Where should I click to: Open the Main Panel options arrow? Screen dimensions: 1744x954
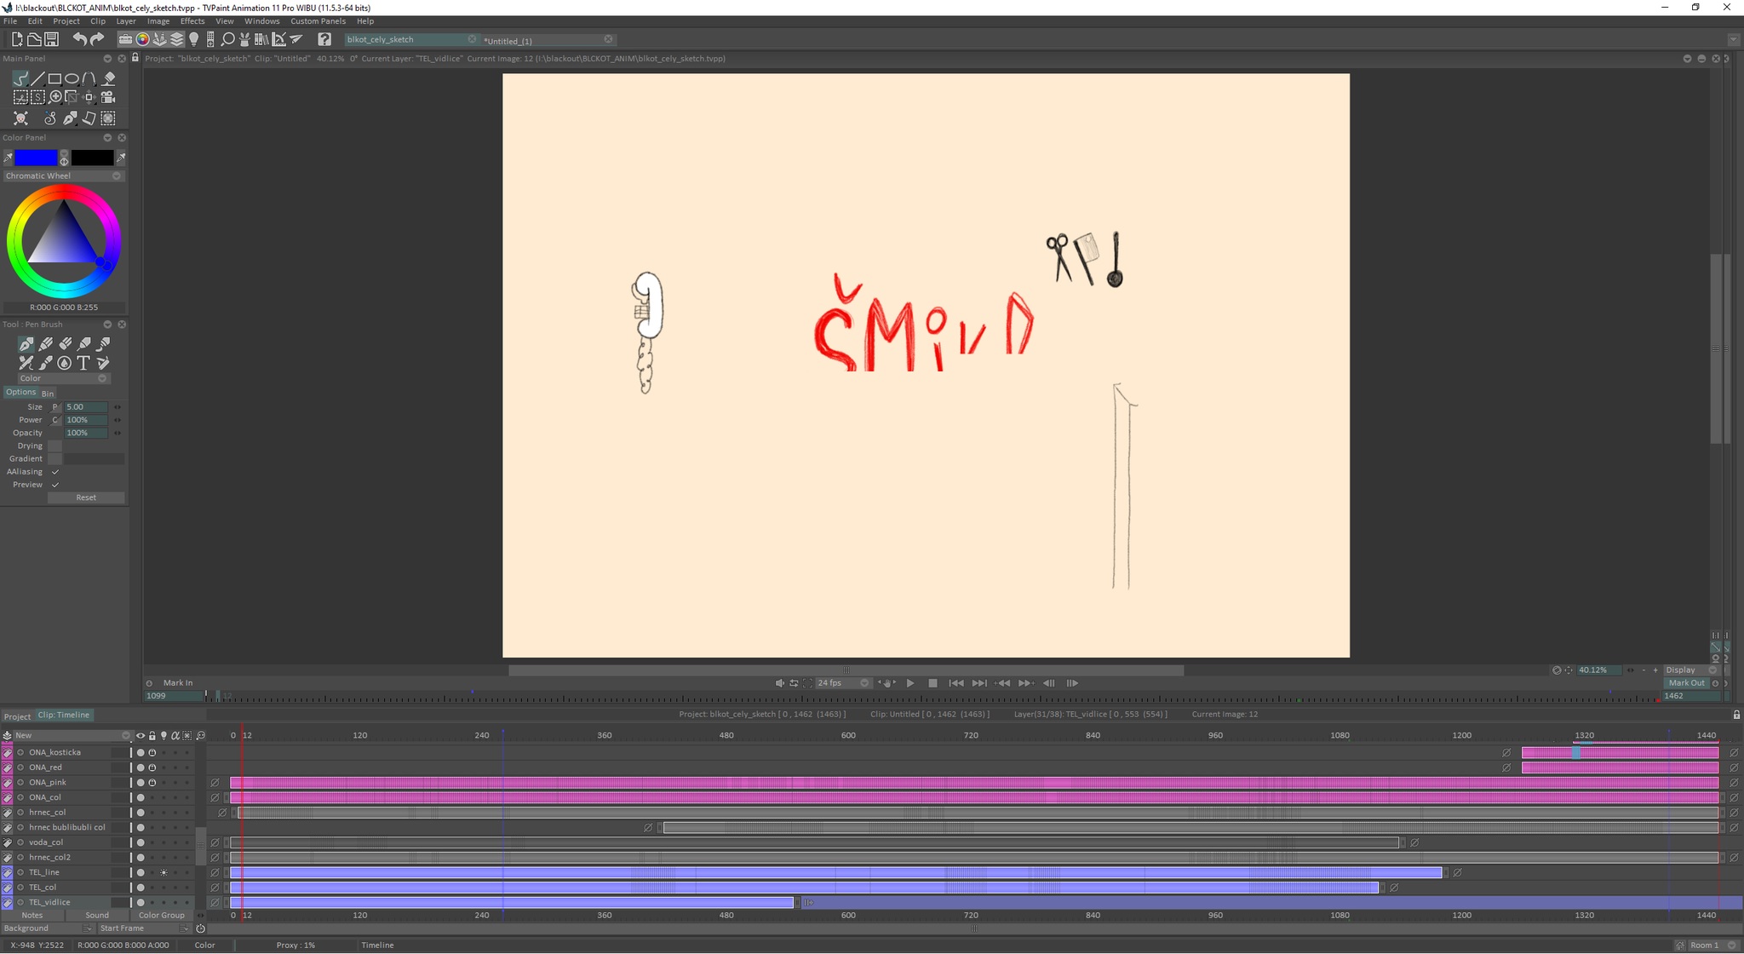(107, 59)
